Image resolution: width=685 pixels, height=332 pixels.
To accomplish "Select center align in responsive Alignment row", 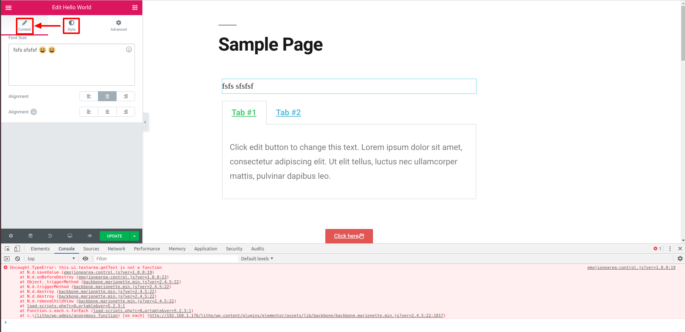I will [x=107, y=112].
